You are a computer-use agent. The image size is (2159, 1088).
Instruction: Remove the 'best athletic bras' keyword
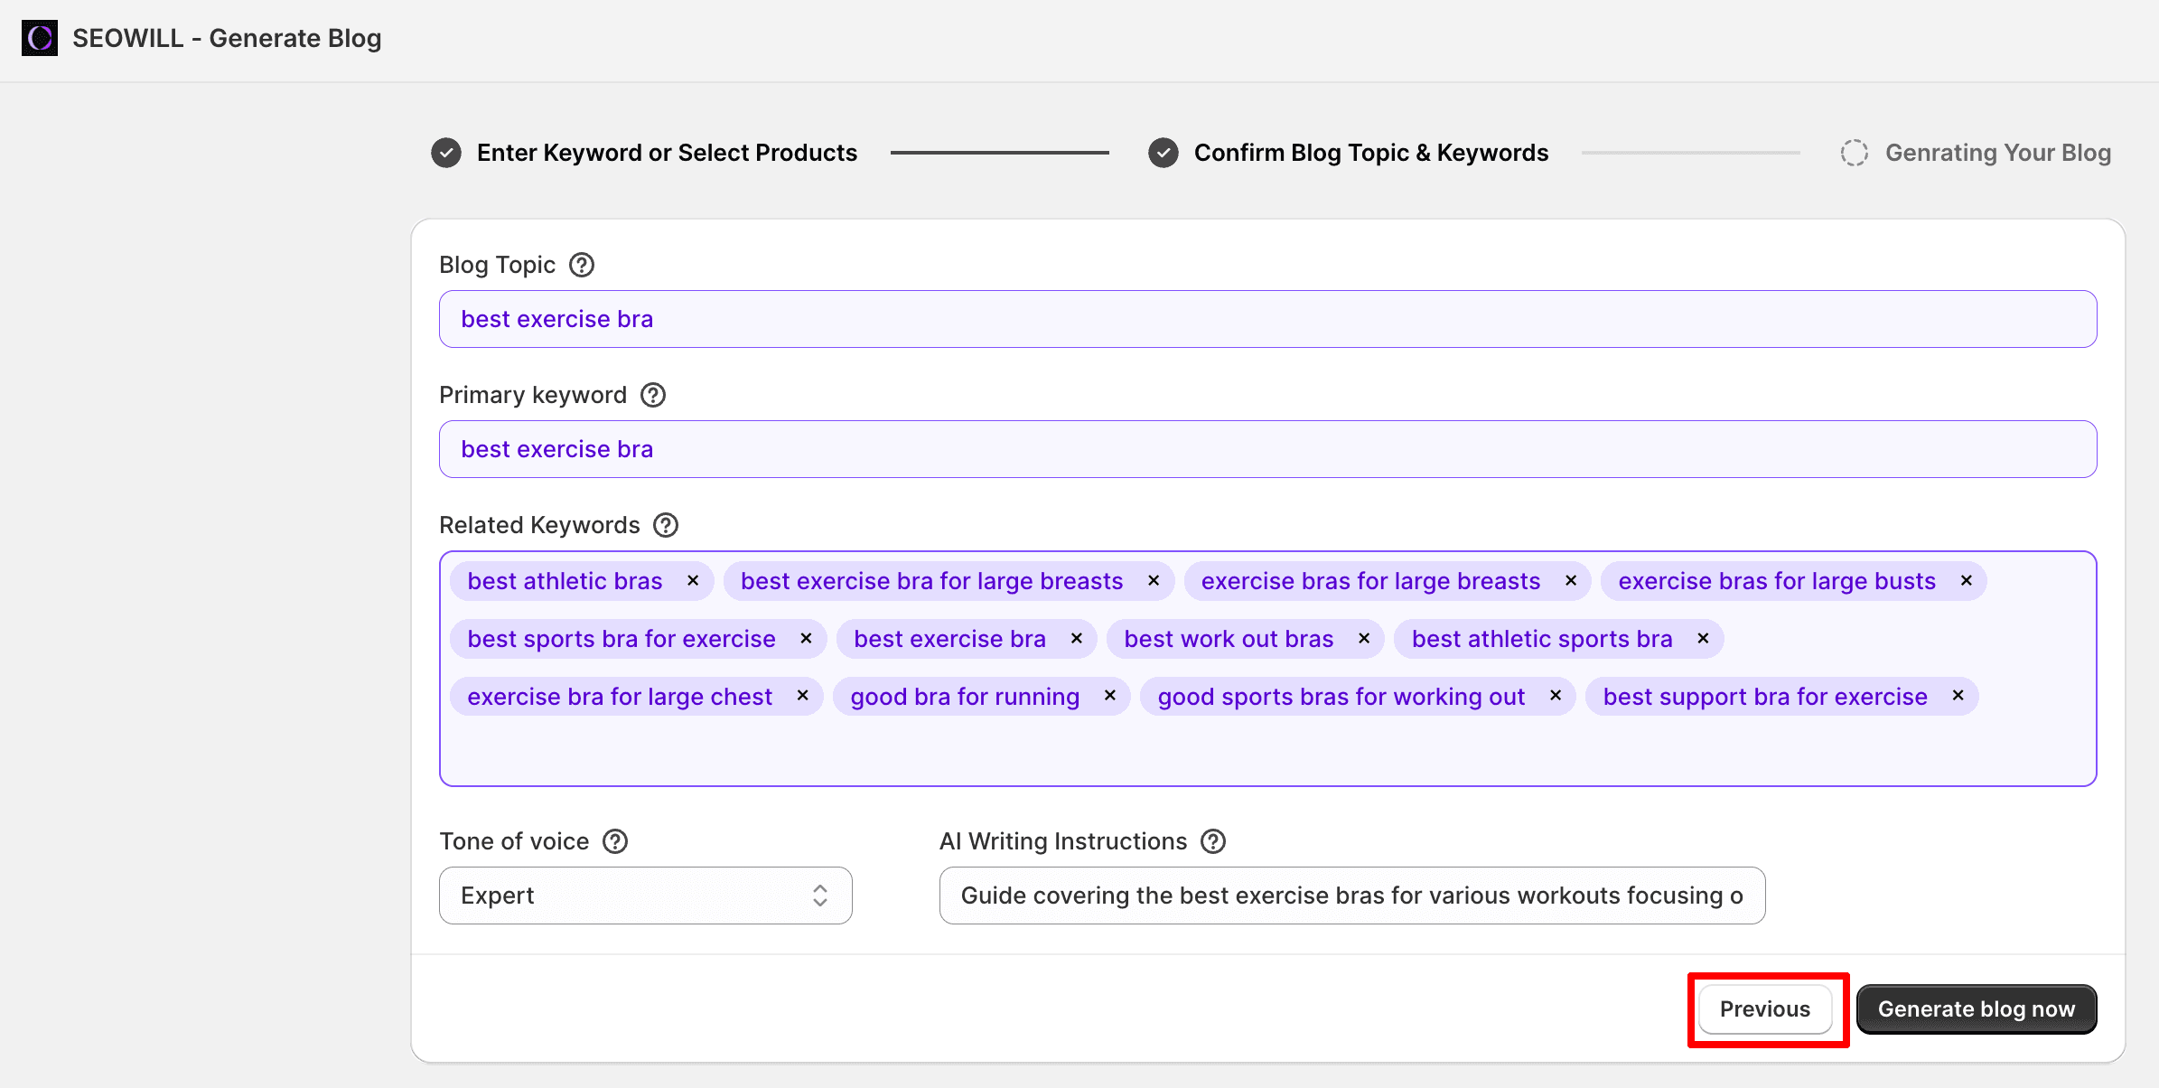click(x=694, y=580)
